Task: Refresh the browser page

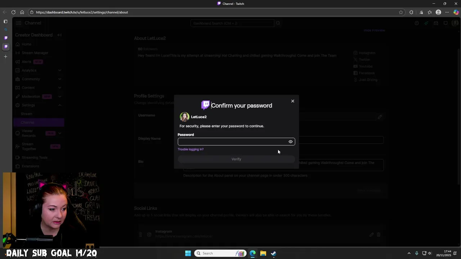Action: click(x=13, y=12)
